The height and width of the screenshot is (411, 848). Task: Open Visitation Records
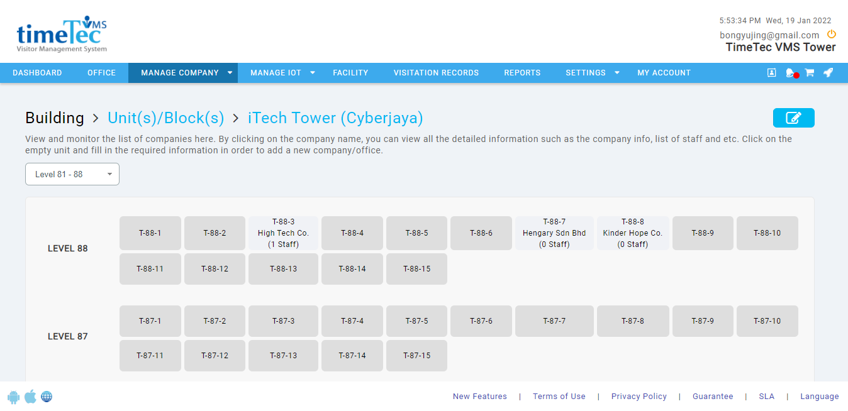click(x=436, y=73)
